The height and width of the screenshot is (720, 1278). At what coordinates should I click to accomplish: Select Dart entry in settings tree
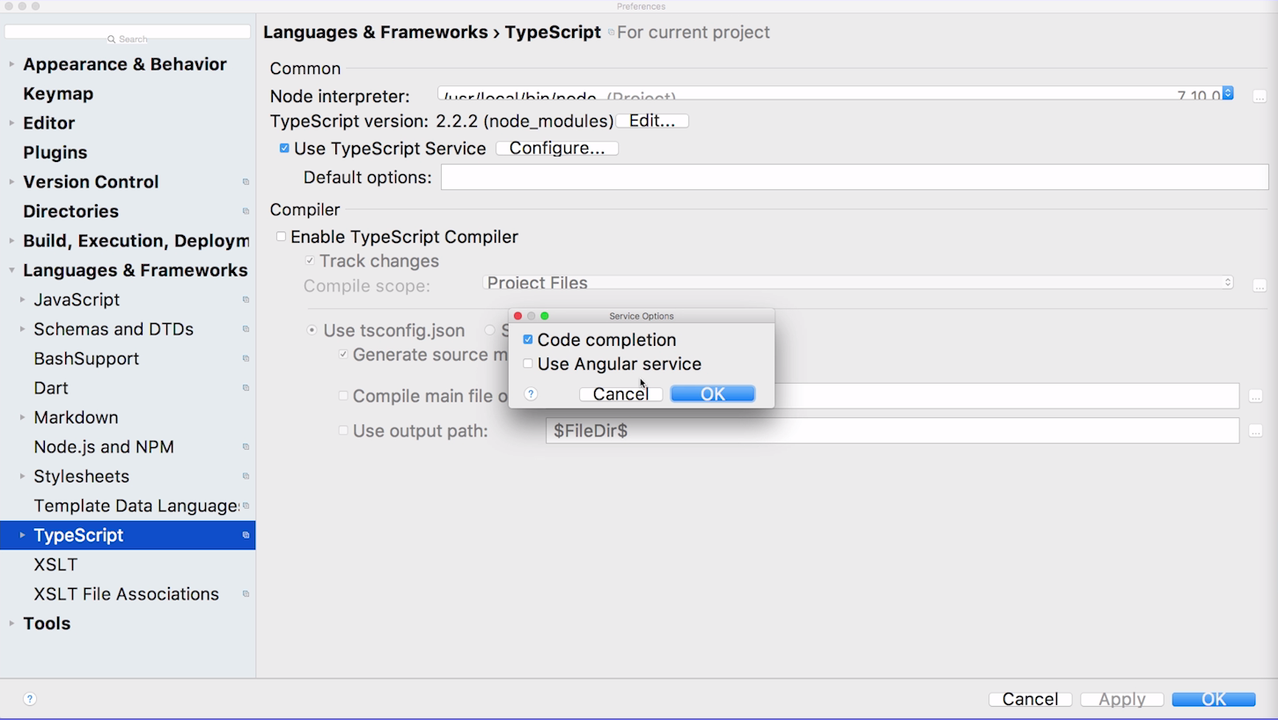point(51,388)
